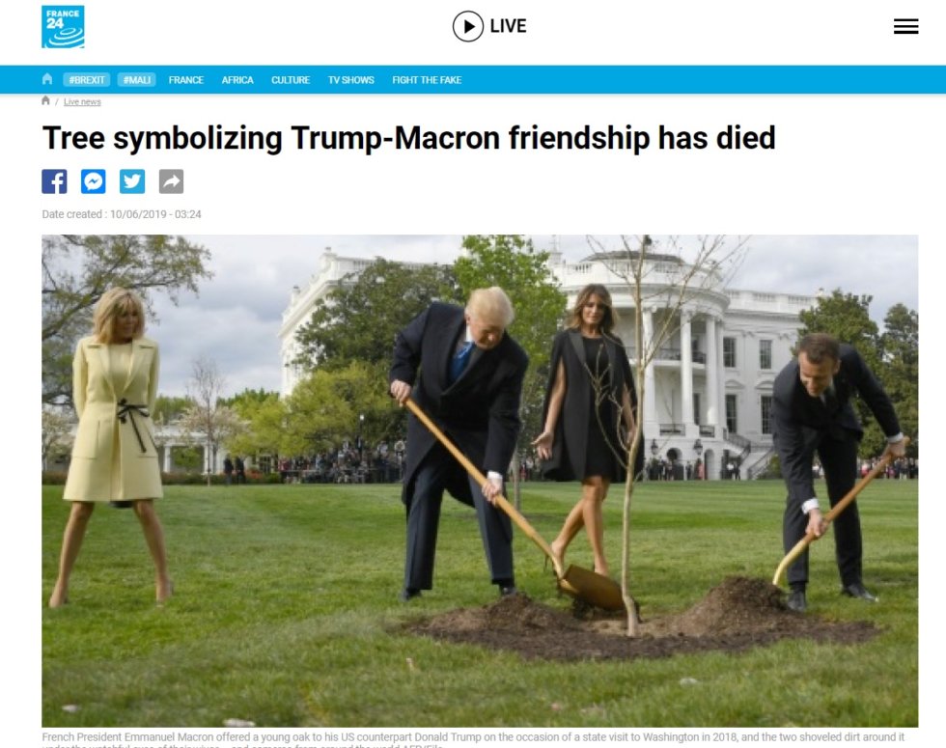Open the #MALI tag

(x=136, y=79)
